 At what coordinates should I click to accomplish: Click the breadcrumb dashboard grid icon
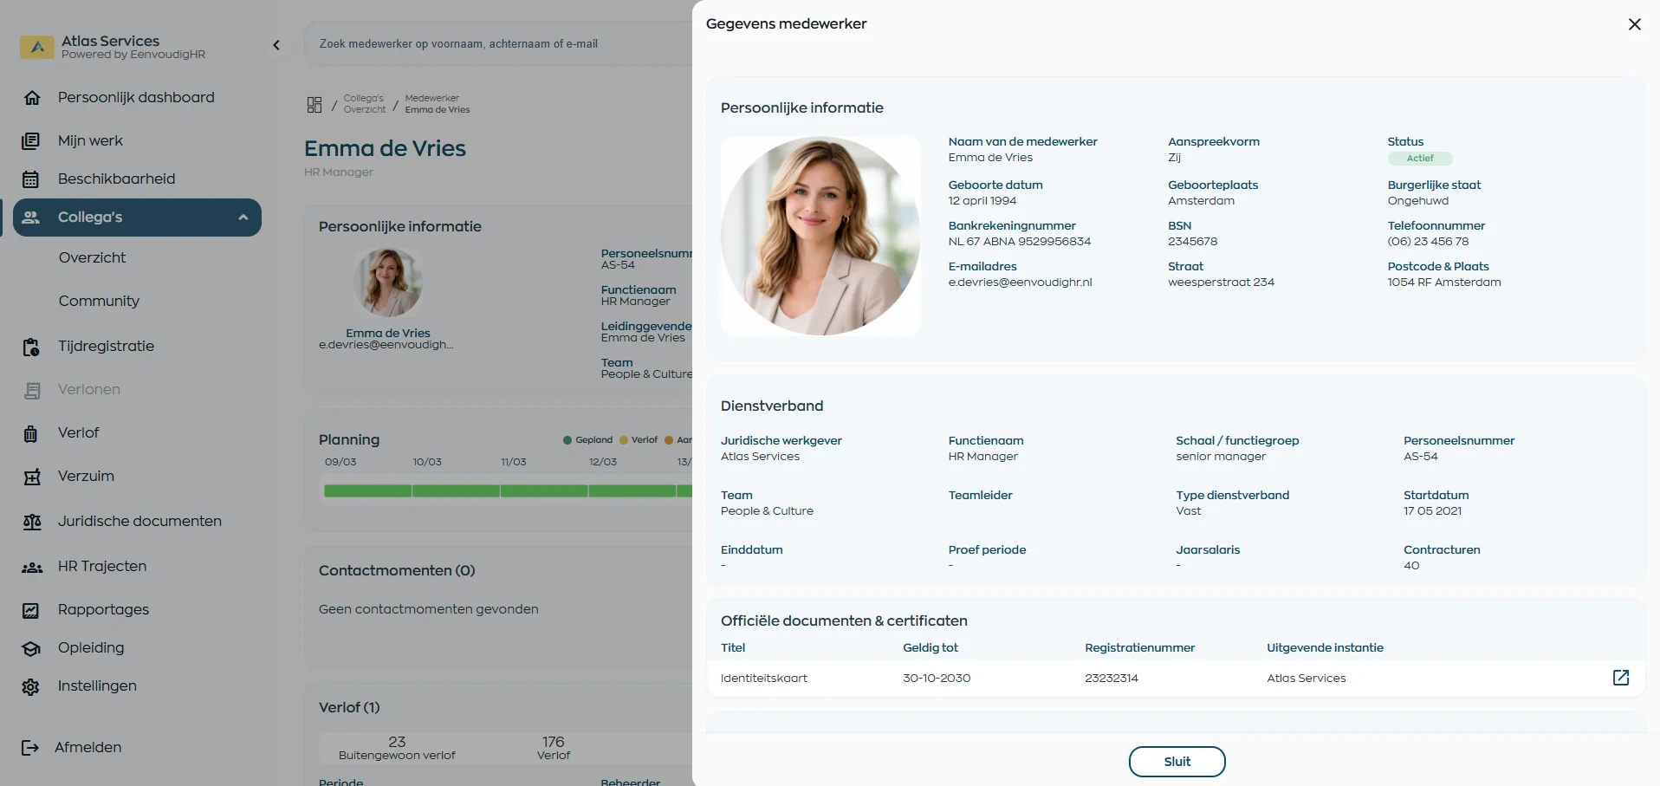[314, 105]
